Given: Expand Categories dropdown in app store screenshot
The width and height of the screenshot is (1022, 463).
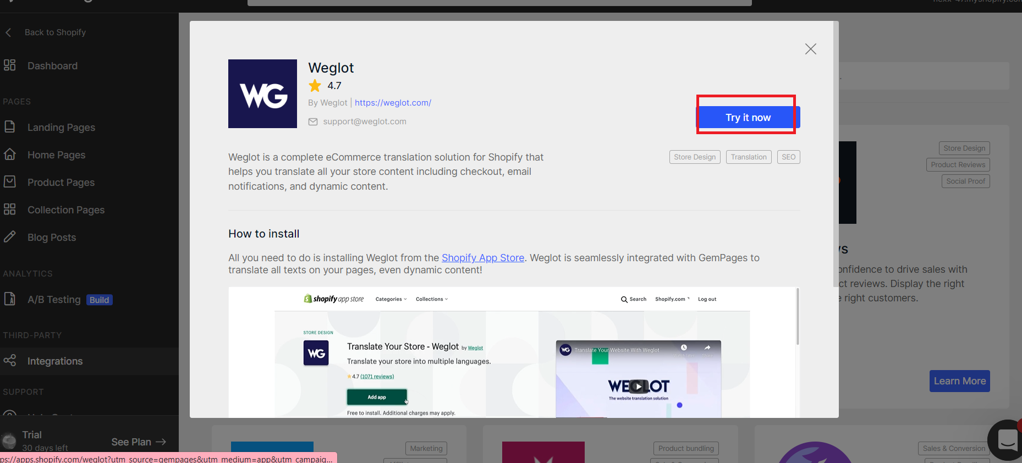Looking at the screenshot, I should coord(391,299).
